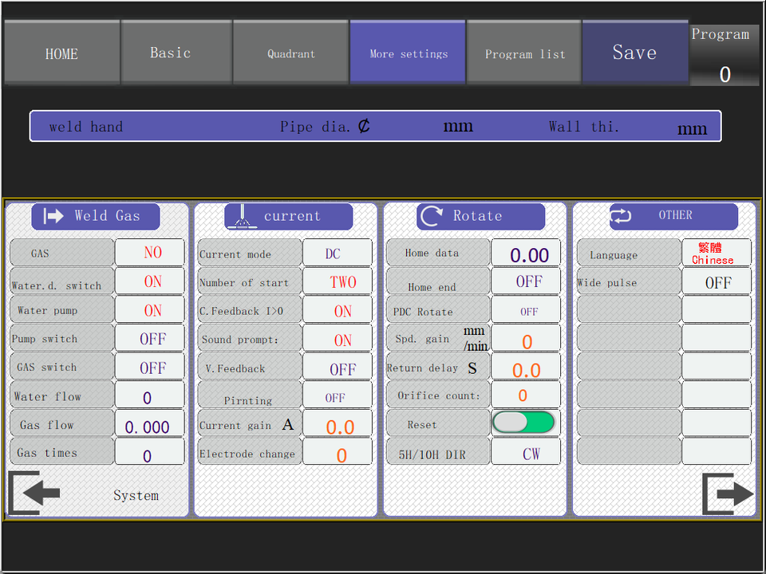Edit the Return delay value

pos(526,368)
